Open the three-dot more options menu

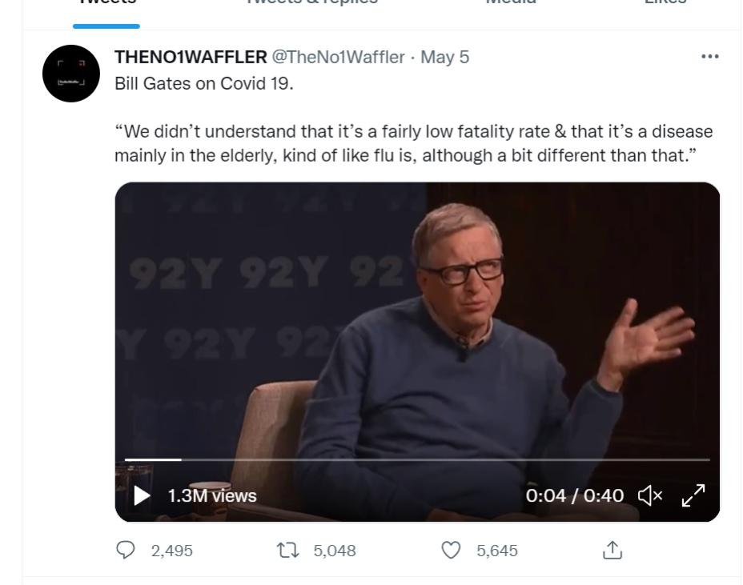[709, 57]
